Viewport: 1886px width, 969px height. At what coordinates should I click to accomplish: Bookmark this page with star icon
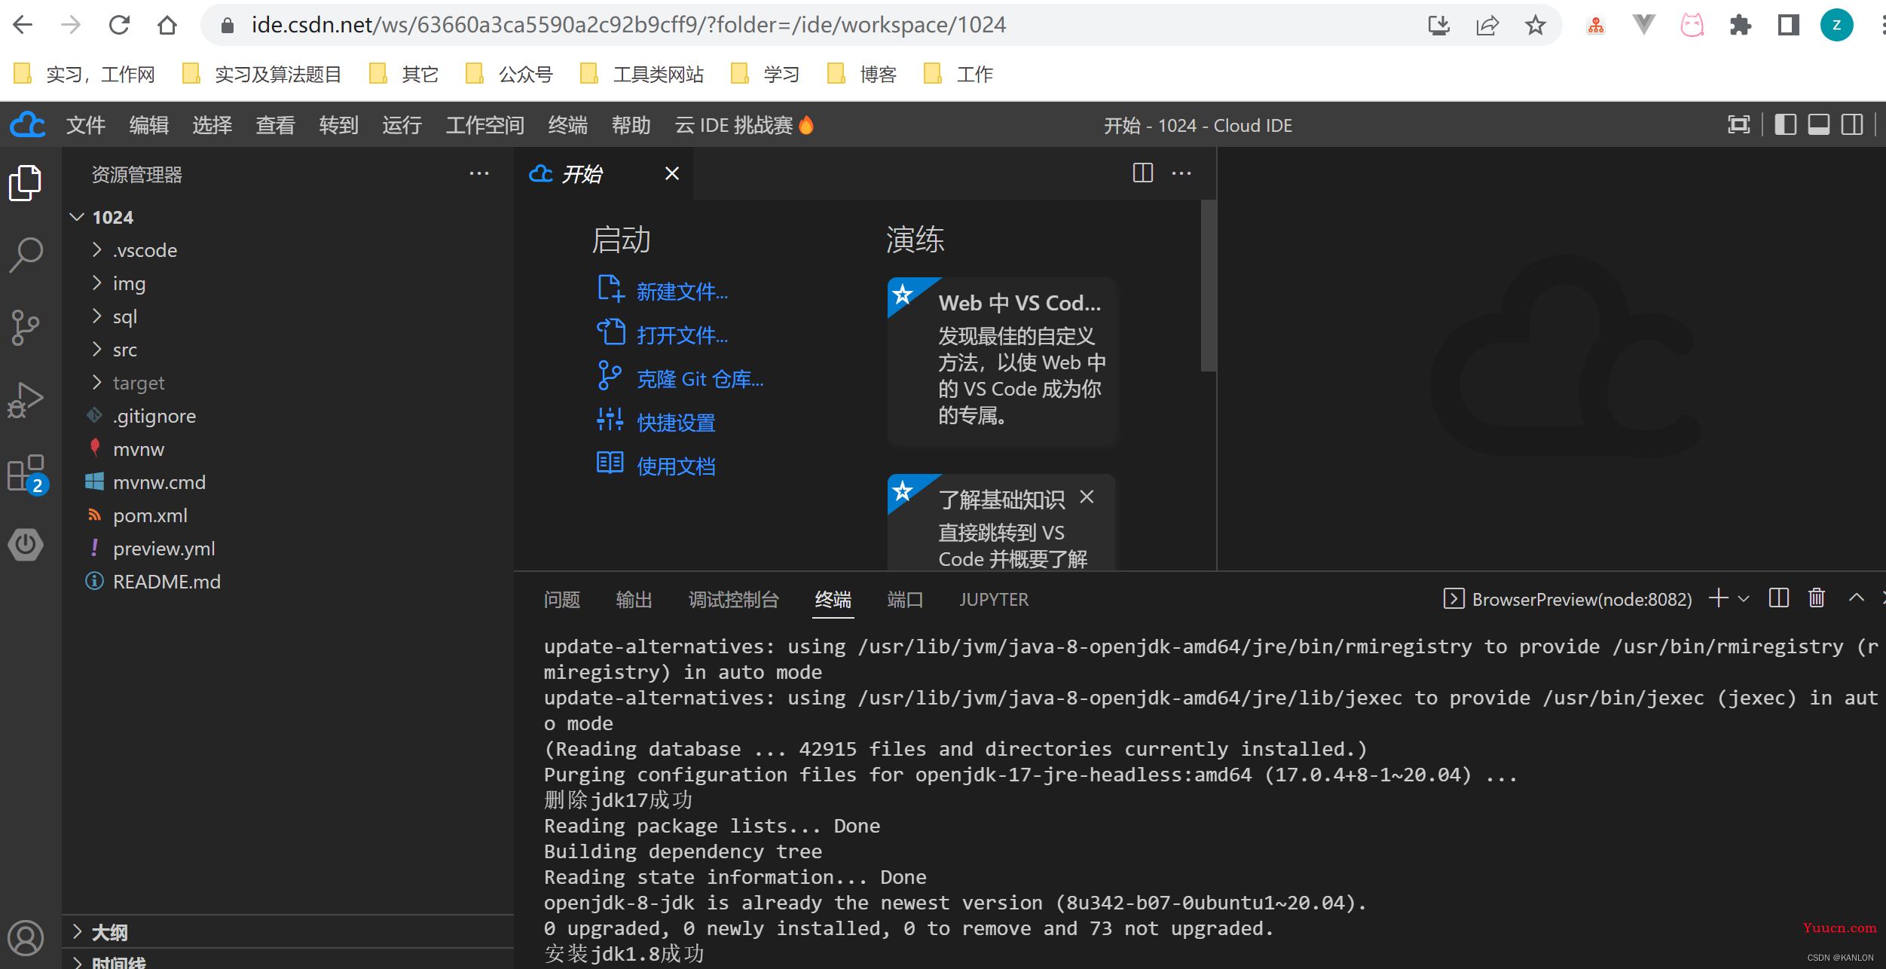(x=1535, y=25)
